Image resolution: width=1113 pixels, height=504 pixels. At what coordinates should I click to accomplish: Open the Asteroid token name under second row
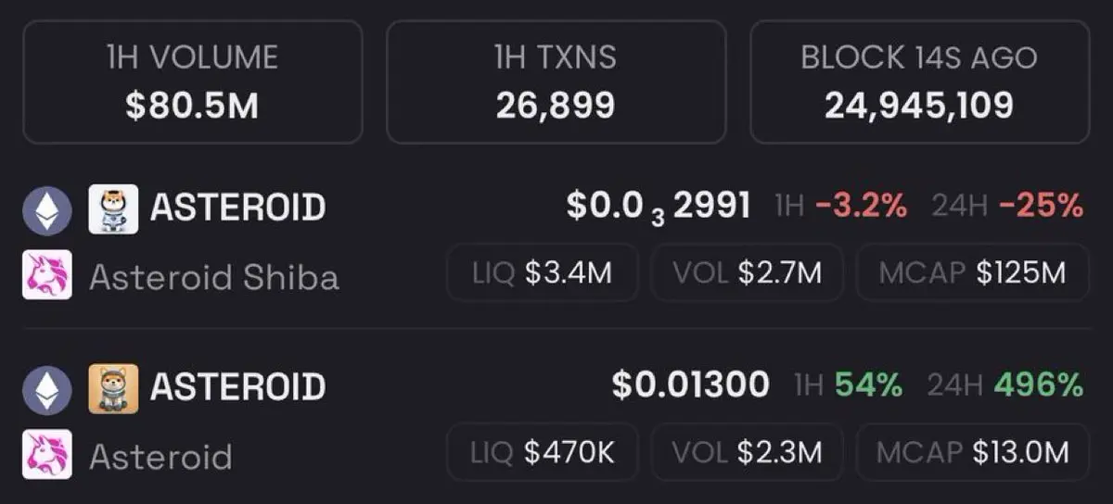(x=160, y=457)
